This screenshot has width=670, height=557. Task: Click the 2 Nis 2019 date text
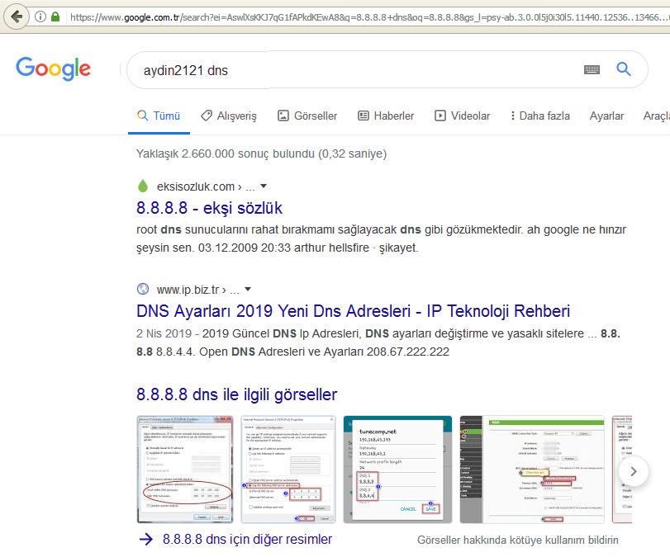(x=164, y=333)
